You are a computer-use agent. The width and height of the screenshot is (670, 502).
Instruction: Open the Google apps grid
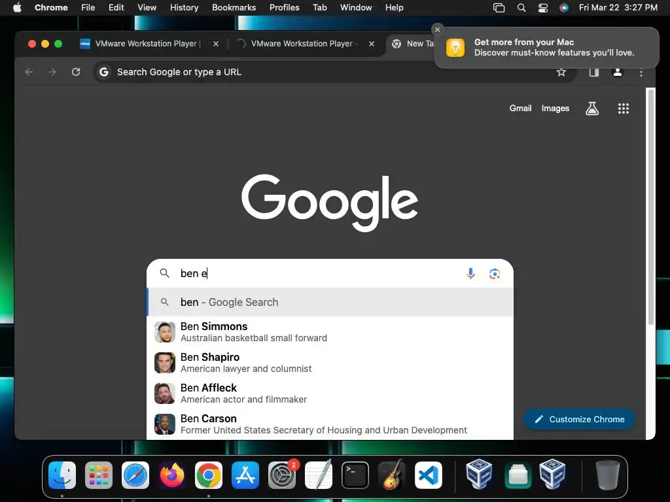click(624, 109)
